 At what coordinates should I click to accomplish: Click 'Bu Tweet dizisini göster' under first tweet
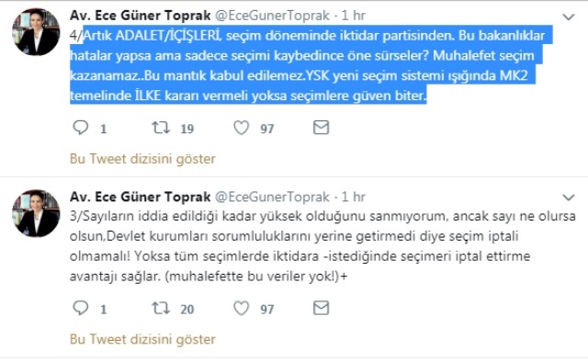(142, 159)
